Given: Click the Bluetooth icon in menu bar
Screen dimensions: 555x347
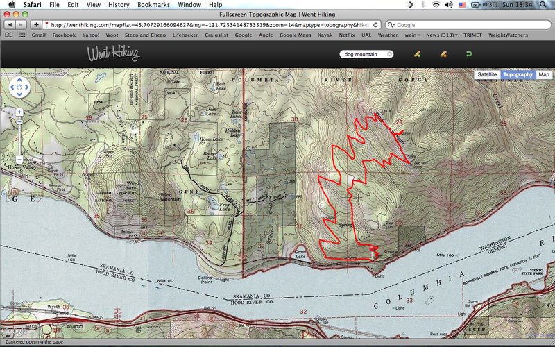Looking at the screenshot, I should pyautogui.click(x=423, y=5).
